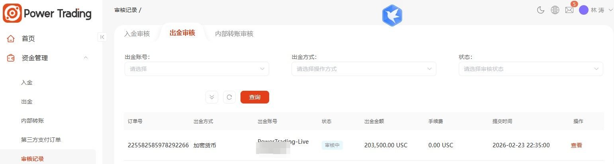Click the 出金账号 column header
The image size is (614, 164).
coord(268,121)
